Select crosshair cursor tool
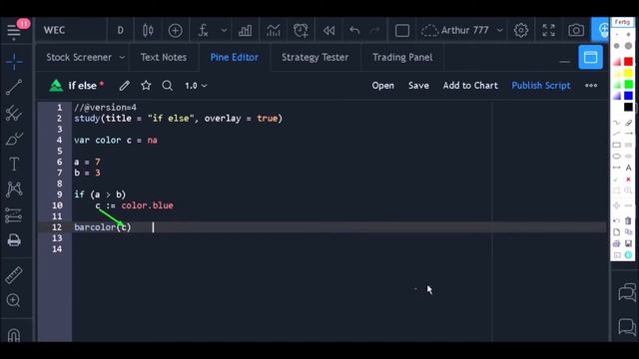Viewport: 639px width, 359px height. tap(14, 62)
